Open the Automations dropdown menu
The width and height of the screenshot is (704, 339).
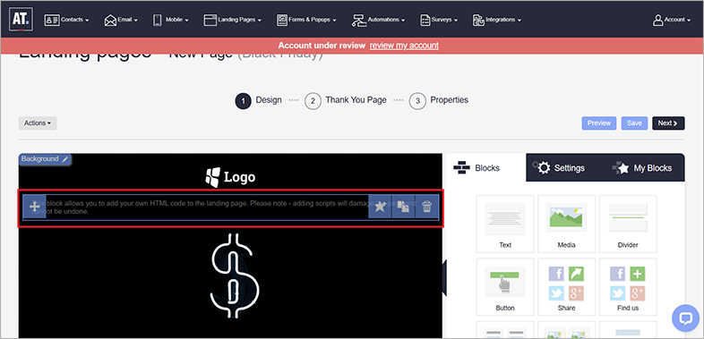379,20
